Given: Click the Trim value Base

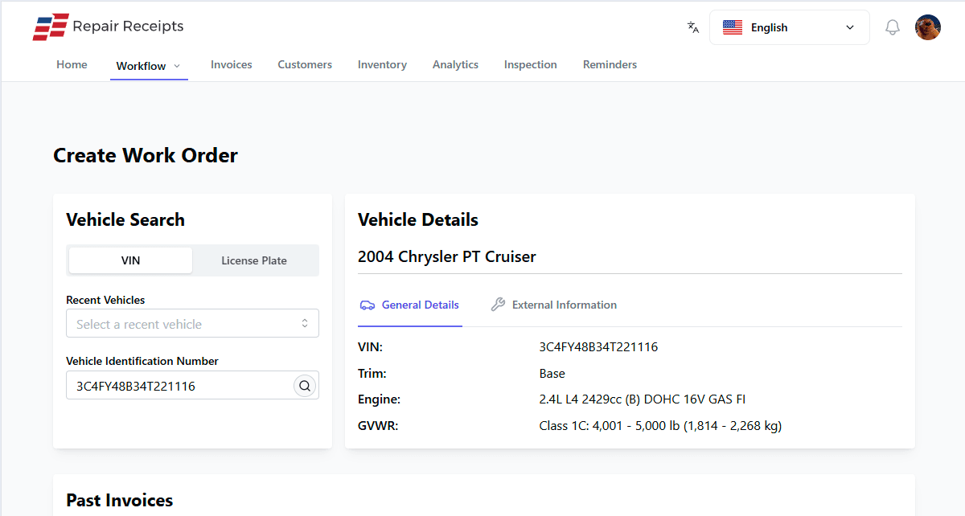Looking at the screenshot, I should (552, 374).
